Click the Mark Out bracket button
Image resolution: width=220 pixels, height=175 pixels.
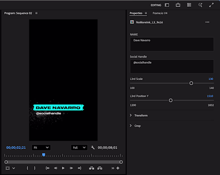click(x=35, y=168)
